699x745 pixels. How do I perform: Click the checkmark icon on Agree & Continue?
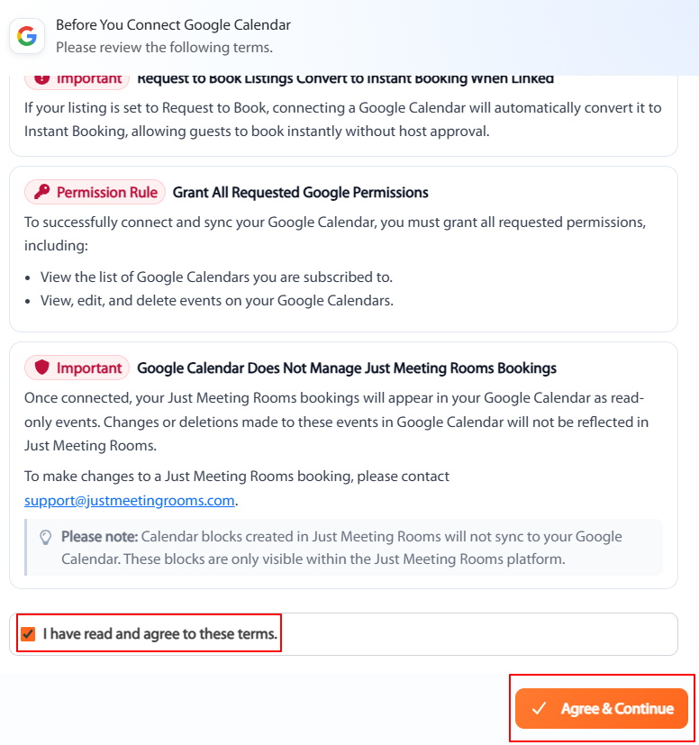coord(539,708)
